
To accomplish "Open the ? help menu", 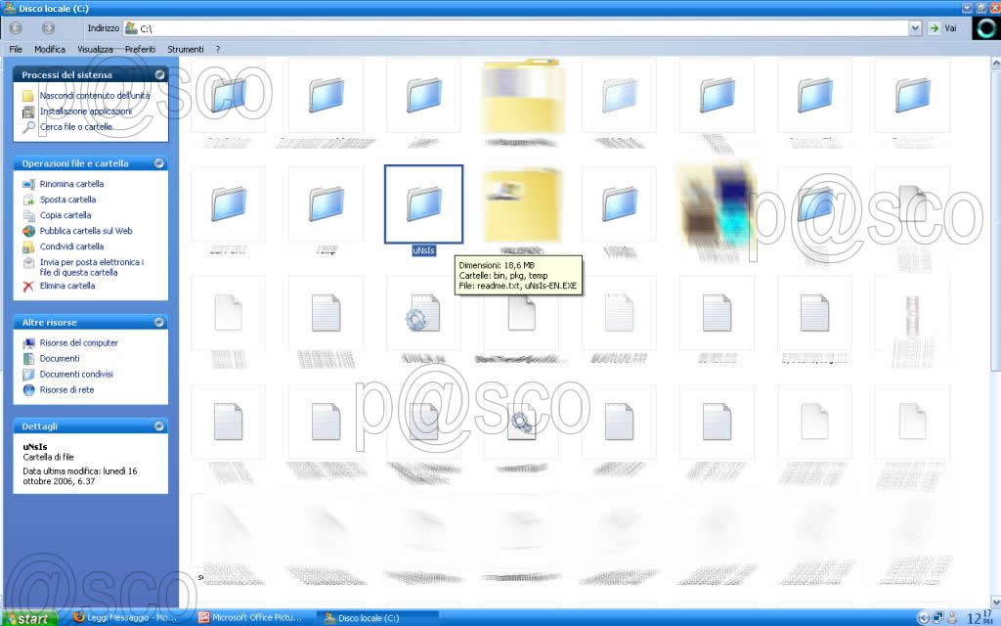I will (218, 49).
